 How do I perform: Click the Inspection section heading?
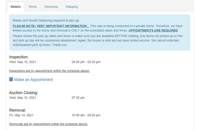[19, 57]
